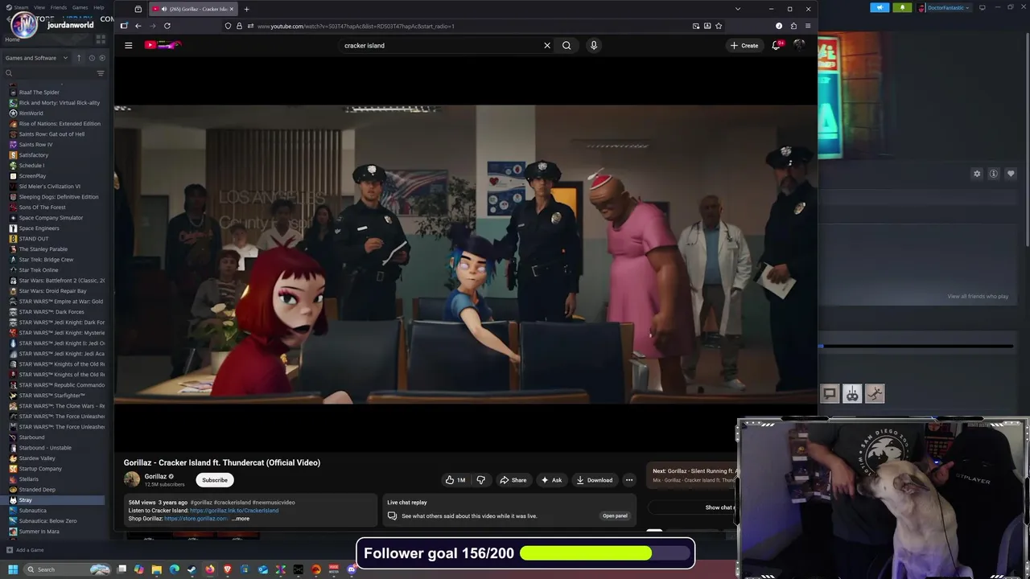Screen dimensions: 1030x579
Task: Open Discord from the taskbar
Action: click(352, 569)
